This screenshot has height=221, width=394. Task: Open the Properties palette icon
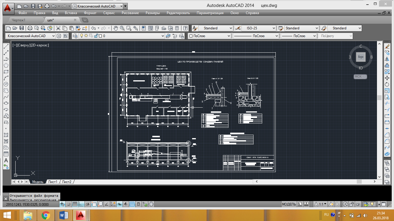click(x=143, y=28)
